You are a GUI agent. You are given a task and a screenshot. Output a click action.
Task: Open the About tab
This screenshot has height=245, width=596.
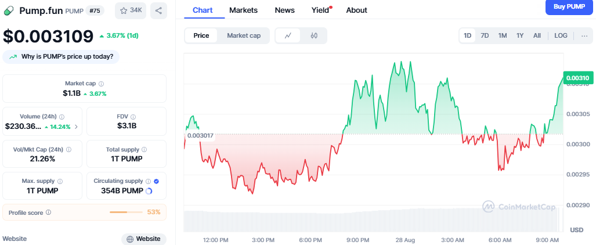[x=356, y=10]
